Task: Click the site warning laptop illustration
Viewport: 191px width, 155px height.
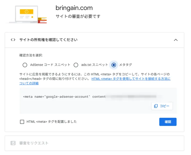Action: click(x=26, y=14)
